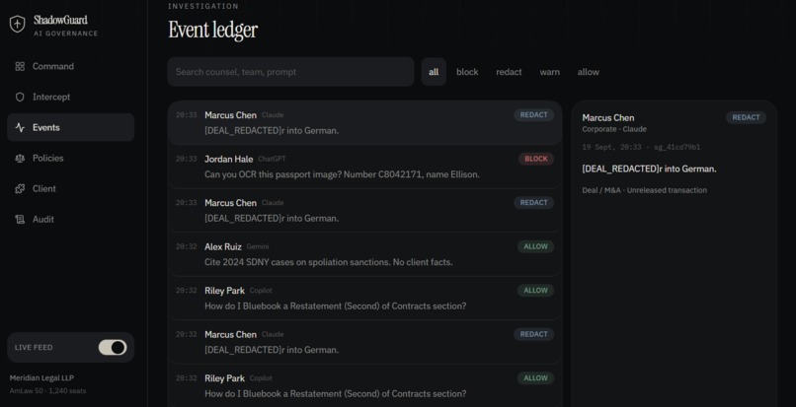796x407 pixels.
Task: Filter events by 'warn'
Action: point(550,72)
